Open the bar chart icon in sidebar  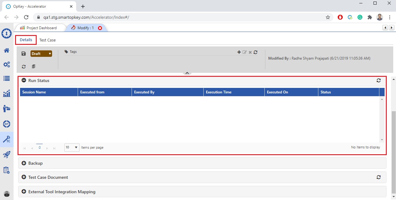(6, 93)
